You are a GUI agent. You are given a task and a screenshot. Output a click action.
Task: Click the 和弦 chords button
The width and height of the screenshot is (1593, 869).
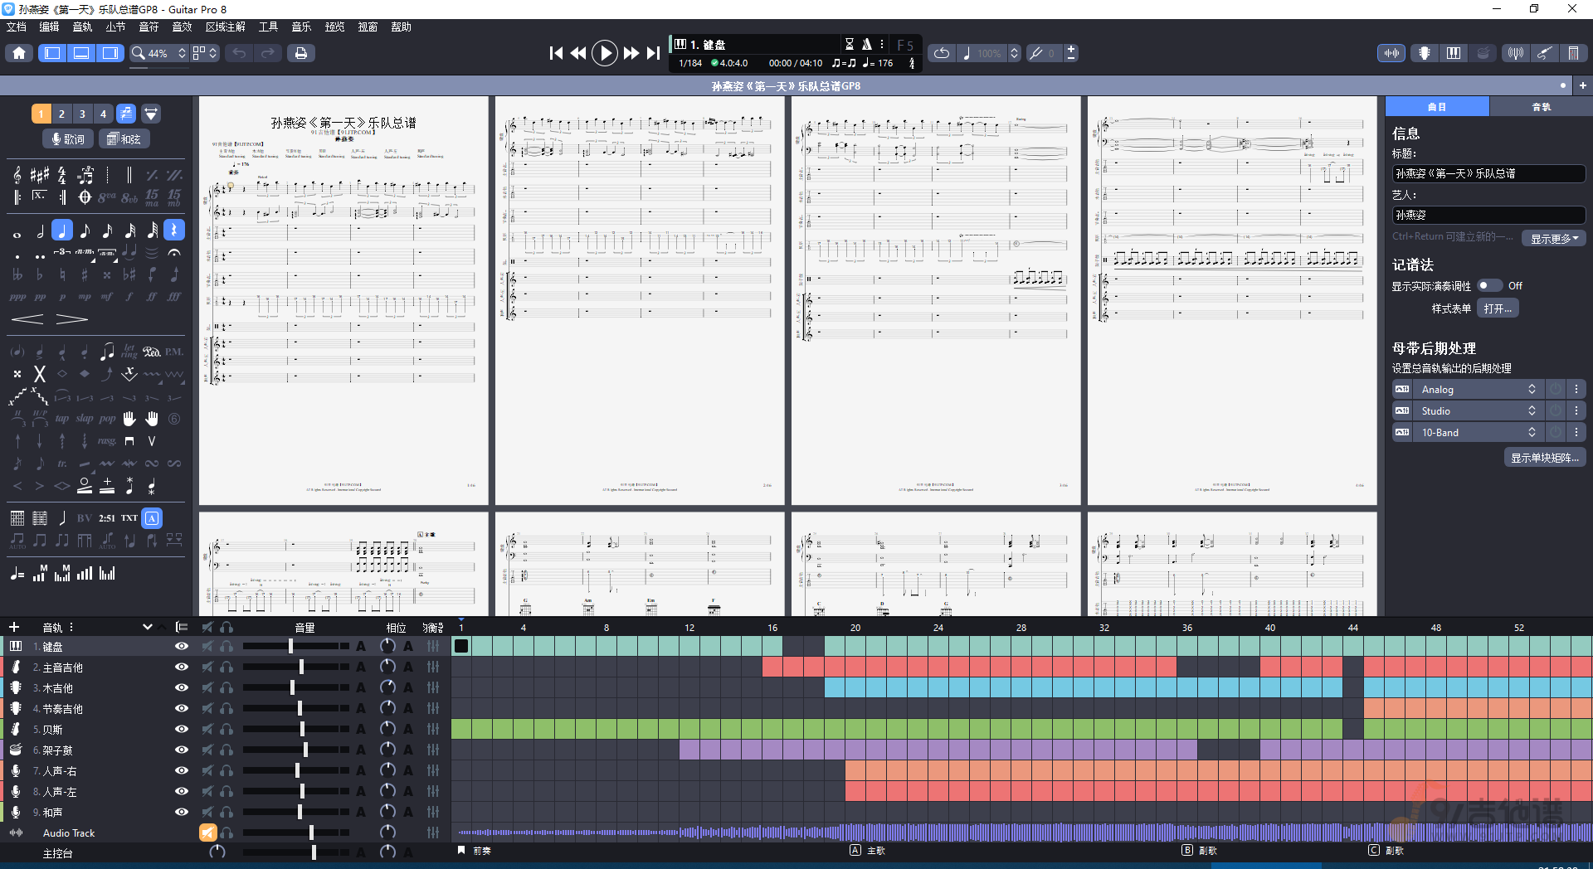click(124, 138)
